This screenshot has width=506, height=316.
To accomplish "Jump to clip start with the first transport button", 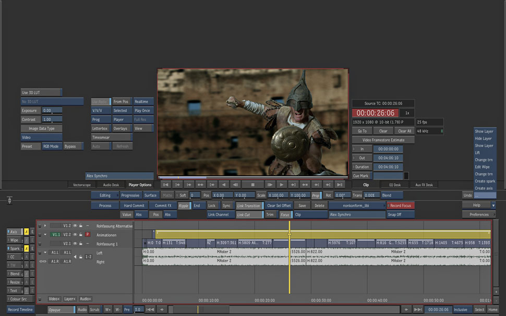I will pos(165,185).
